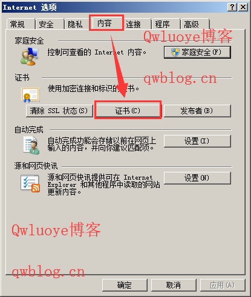Switch to the 安全 tab
The height and width of the screenshot is (297, 251).
pyautogui.click(x=50, y=24)
